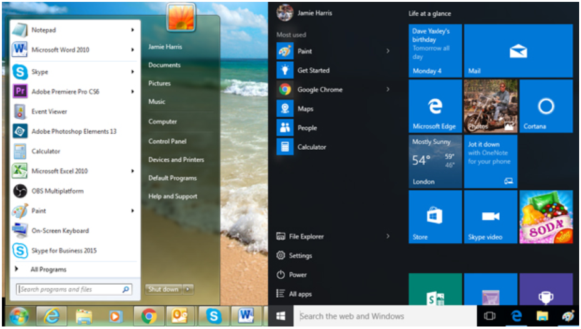Open OBS Multiplatform
Image resolution: width=581 pixels, height=329 pixels.
pyautogui.click(x=74, y=191)
